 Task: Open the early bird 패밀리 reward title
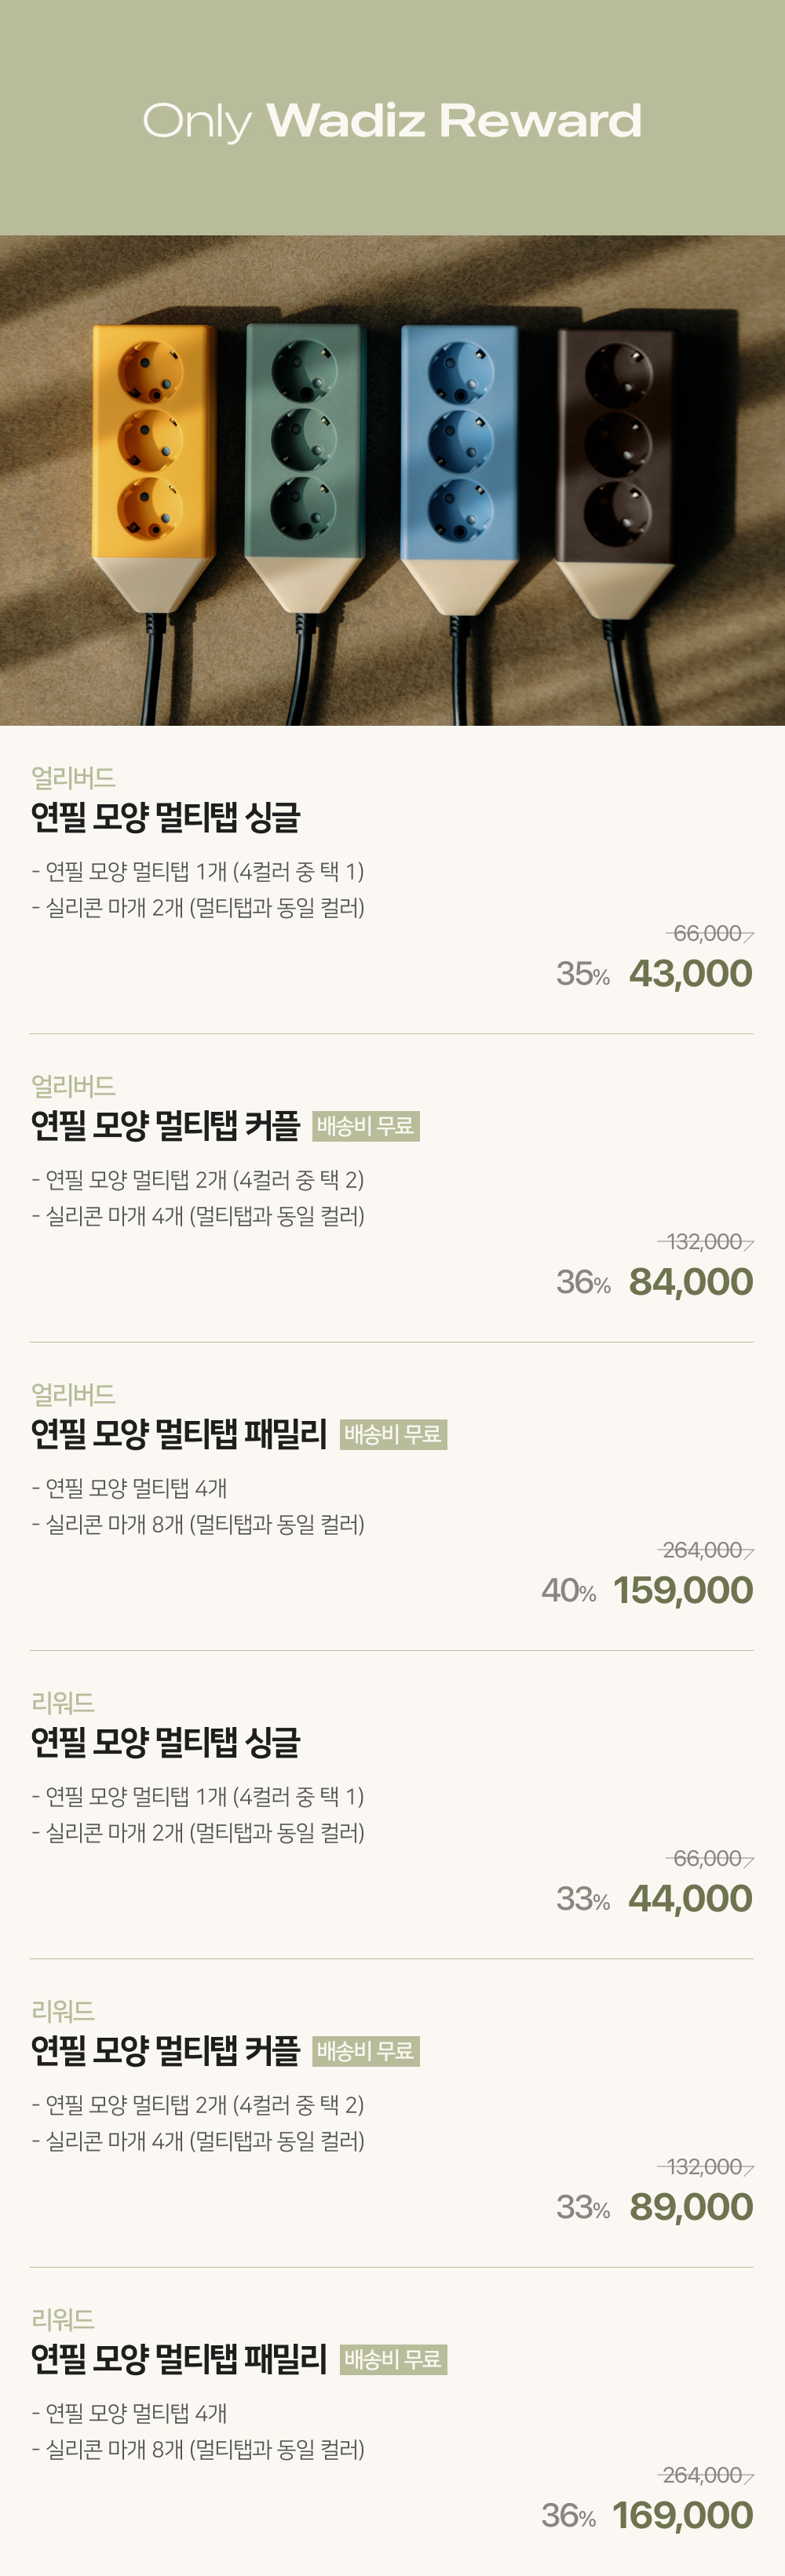179,1434
